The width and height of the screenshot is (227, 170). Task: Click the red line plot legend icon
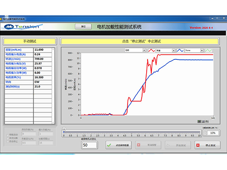pyautogui.click(x=152, y=50)
